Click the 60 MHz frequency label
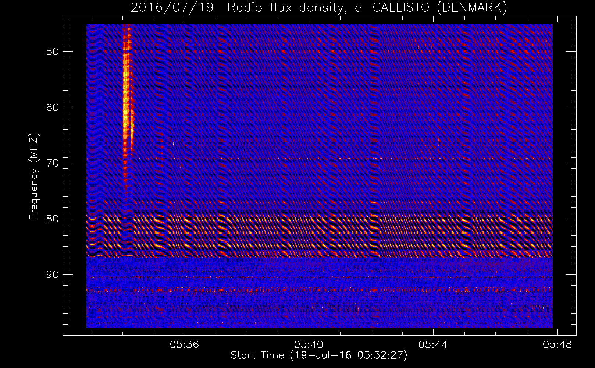 (53, 107)
